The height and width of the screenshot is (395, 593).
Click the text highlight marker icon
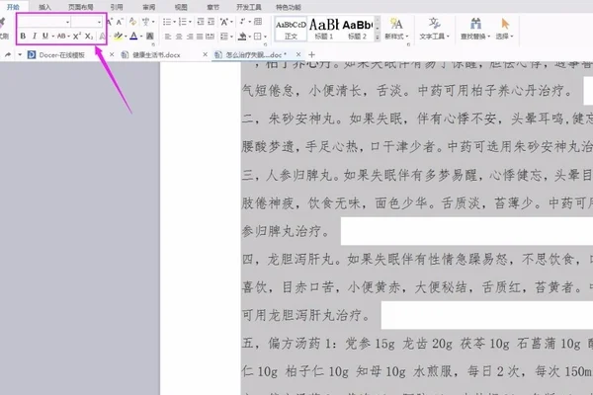point(118,37)
